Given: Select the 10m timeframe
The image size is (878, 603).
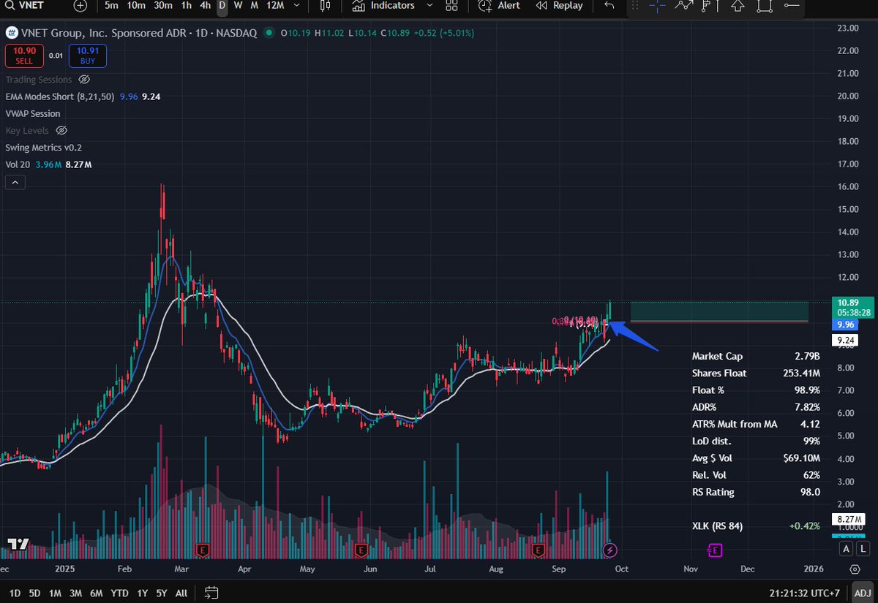Looking at the screenshot, I should pyautogui.click(x=135, y=5).
